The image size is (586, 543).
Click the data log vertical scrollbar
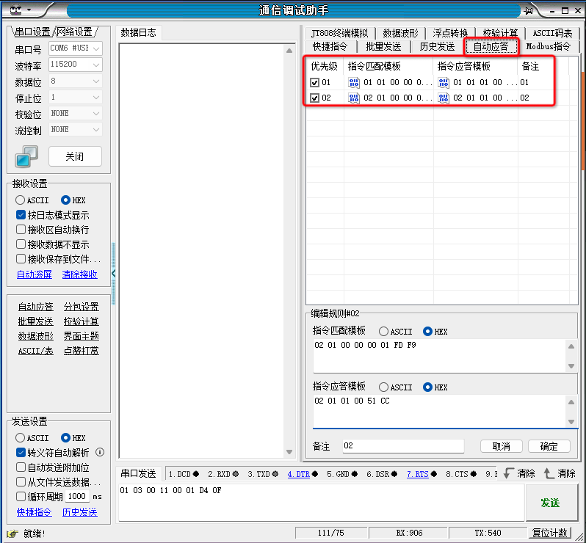click(289, 249)
